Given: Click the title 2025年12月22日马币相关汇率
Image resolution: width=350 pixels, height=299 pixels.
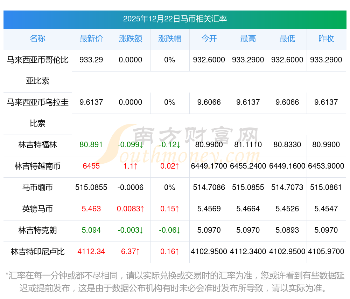Looking at the screenshot, I should pos(175,19).
